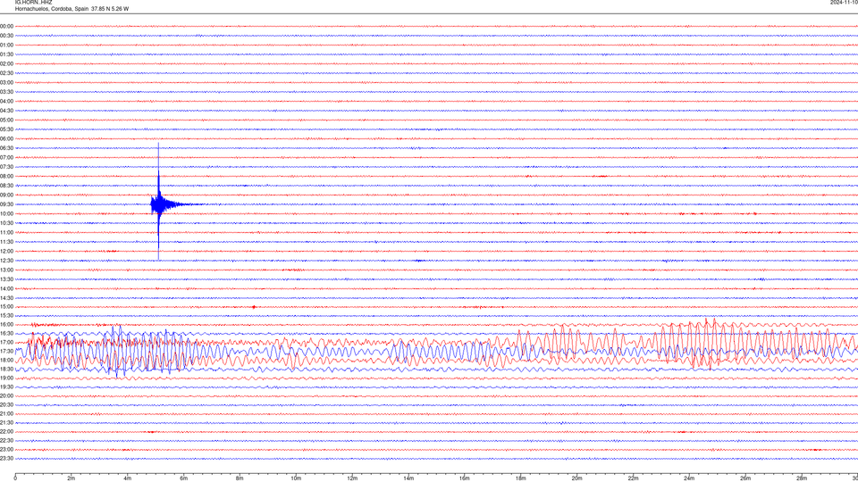Pick the 18m axis tick label
The width and height of the screenshot is (858, 482).
pos(521,478)
